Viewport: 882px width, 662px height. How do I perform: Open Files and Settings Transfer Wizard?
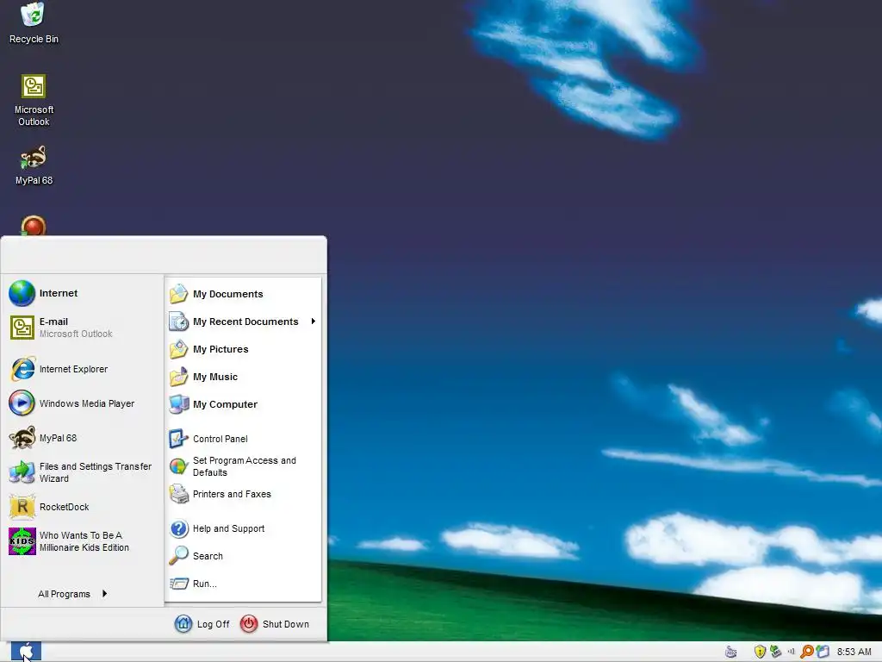84,472
